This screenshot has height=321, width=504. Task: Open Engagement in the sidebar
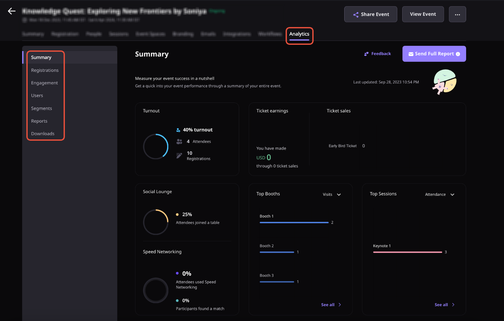44,83
